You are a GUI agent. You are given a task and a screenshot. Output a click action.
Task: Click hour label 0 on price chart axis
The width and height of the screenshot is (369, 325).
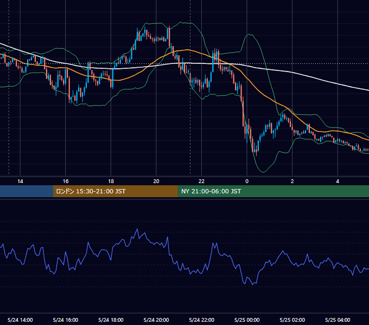(x=247, y=181)
